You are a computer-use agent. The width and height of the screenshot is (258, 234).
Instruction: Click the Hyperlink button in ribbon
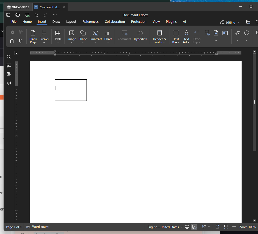click(140, 36)
